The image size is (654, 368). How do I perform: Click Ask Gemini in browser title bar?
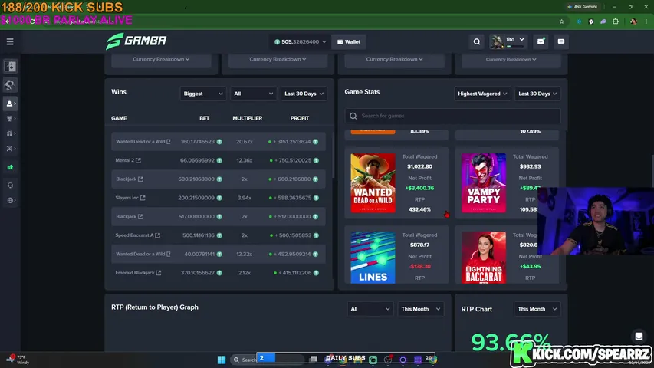582,7
